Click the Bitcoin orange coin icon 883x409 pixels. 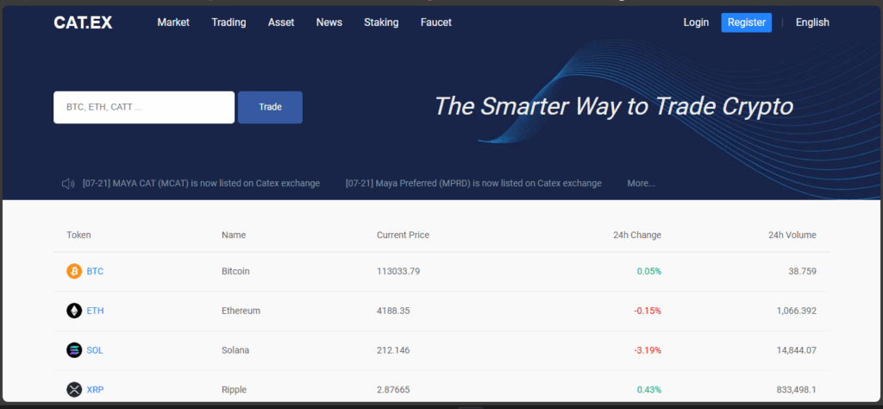point(74,271)
